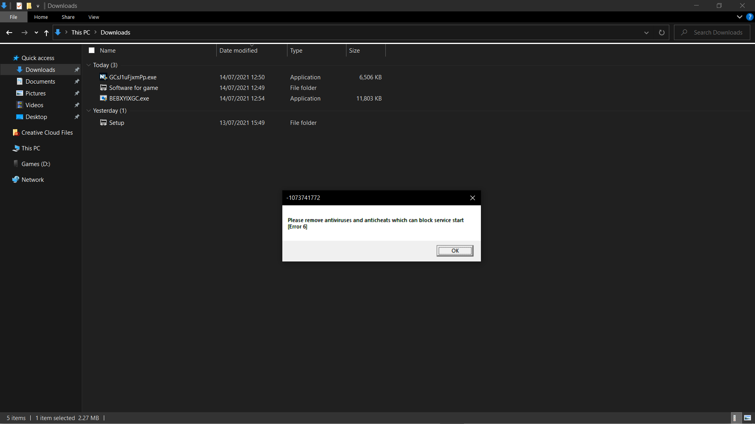Open Games (D:) drive in sidebar

(36, 164)
